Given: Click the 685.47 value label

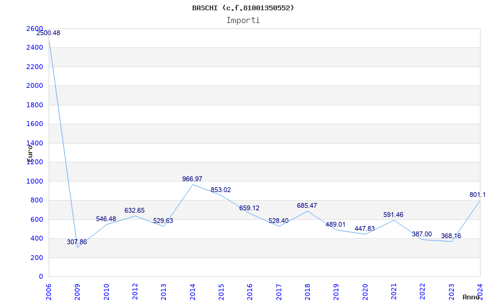Looking at the screenshot, I should pos(307,205).
